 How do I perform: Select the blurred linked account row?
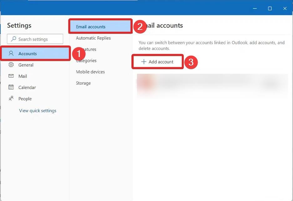click(212, 84)
